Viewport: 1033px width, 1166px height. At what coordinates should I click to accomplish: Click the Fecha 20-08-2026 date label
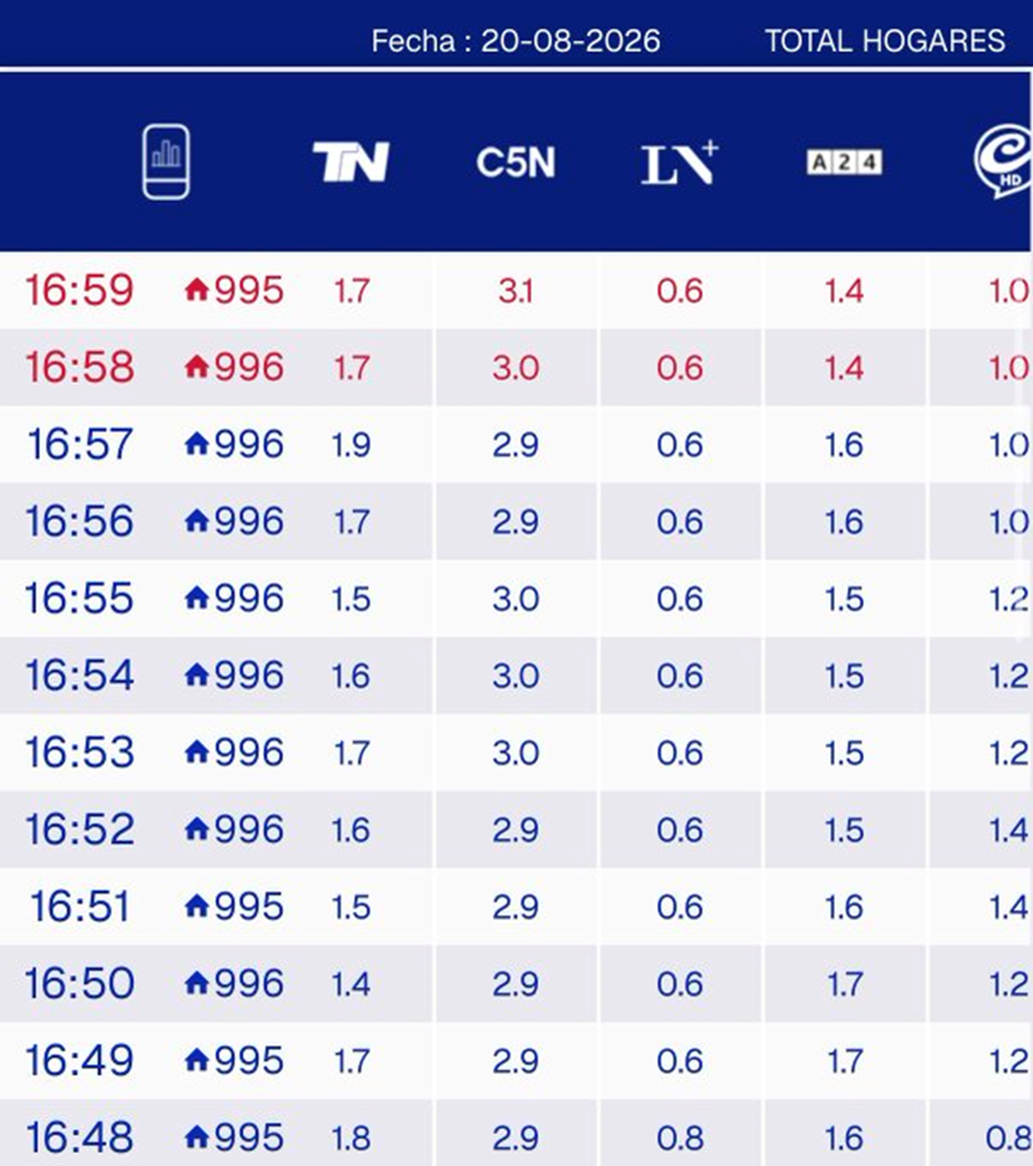click(516, 40)
